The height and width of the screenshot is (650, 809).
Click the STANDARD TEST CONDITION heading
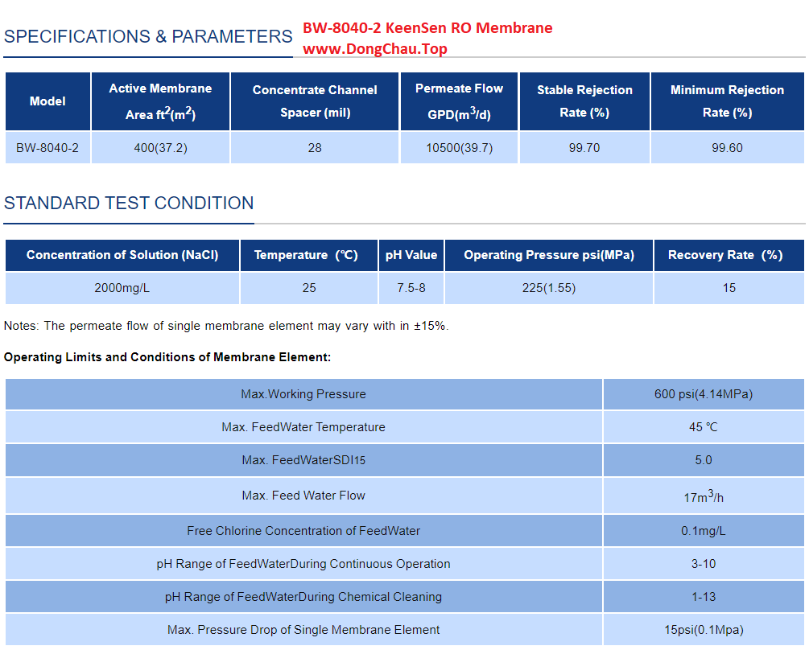(x=129, y=204)
